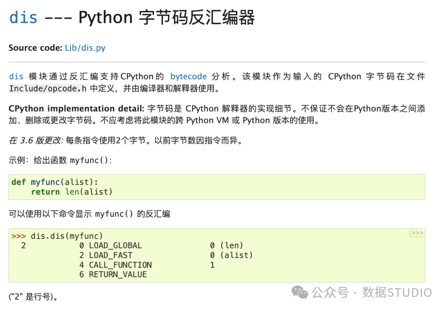
Task: Open the bytecode glossary link
Action: pyautogui.click(x=188, y=76)
